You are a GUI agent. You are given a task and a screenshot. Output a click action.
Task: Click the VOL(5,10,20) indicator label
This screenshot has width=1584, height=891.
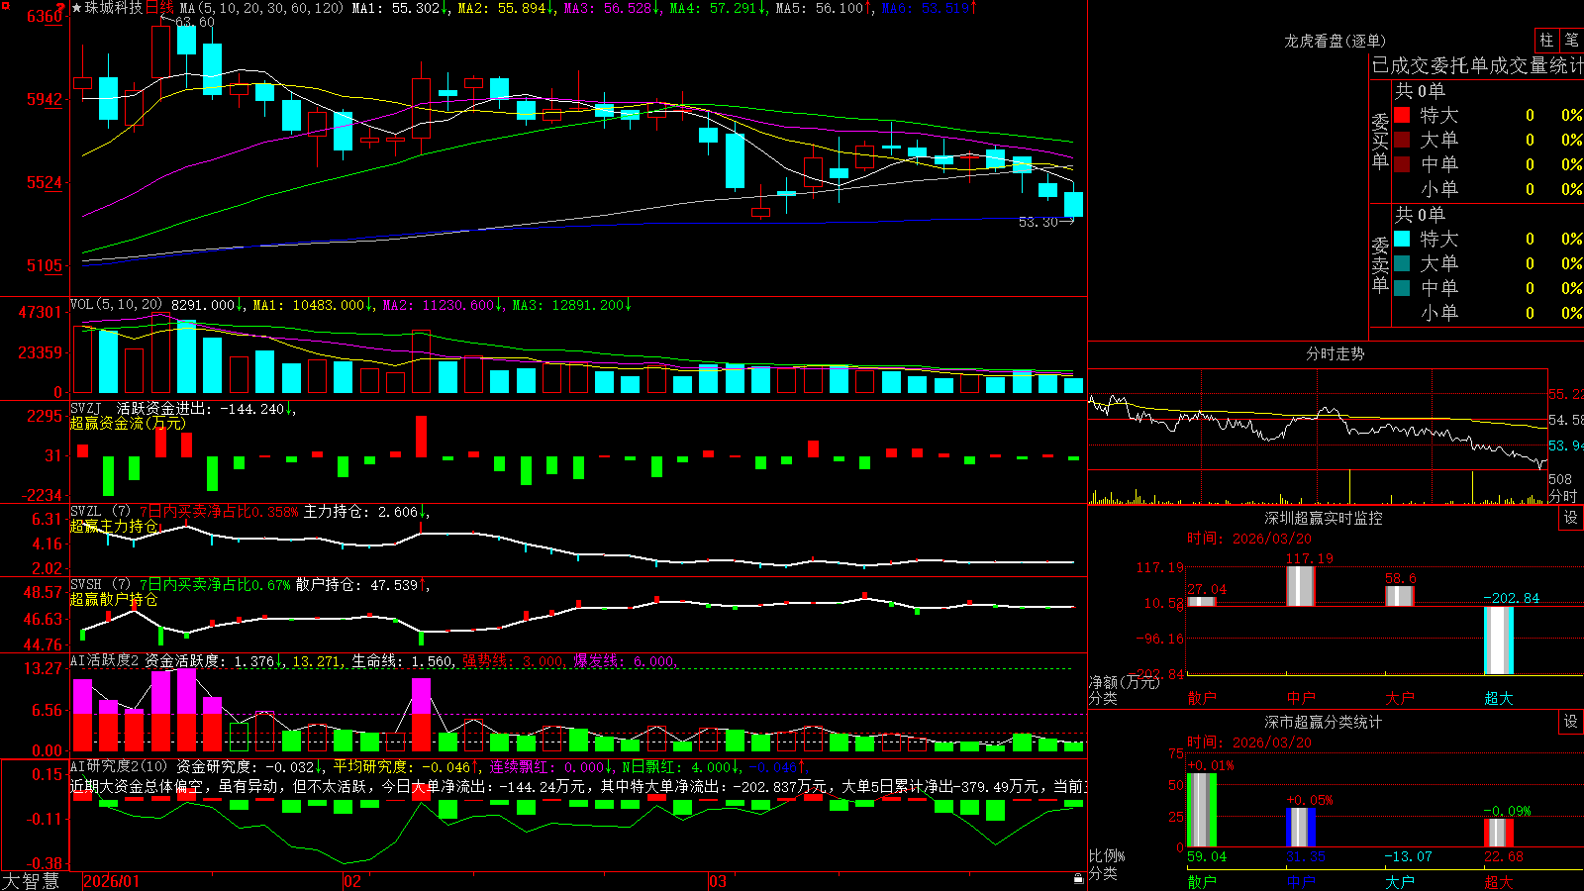point(117,305)
